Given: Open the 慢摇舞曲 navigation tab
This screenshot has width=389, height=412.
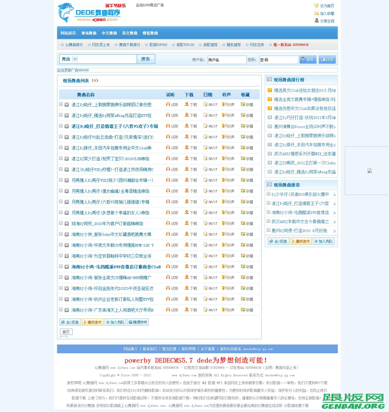Looking at the screenshot, I should point(150,33).
